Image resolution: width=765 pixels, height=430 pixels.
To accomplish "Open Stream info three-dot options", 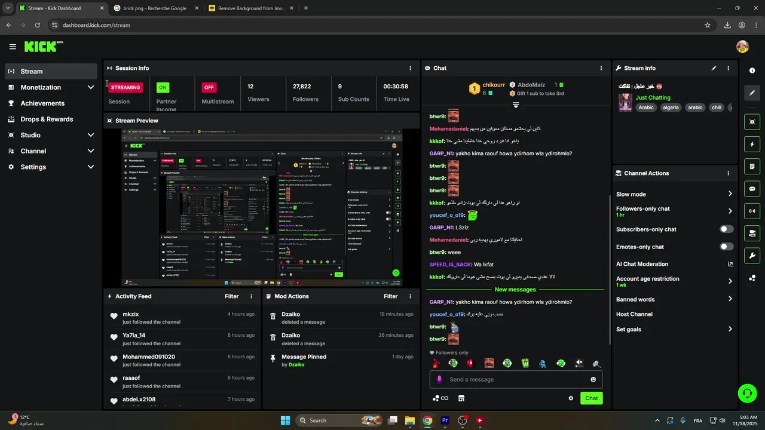I will (x=728, y=68).
